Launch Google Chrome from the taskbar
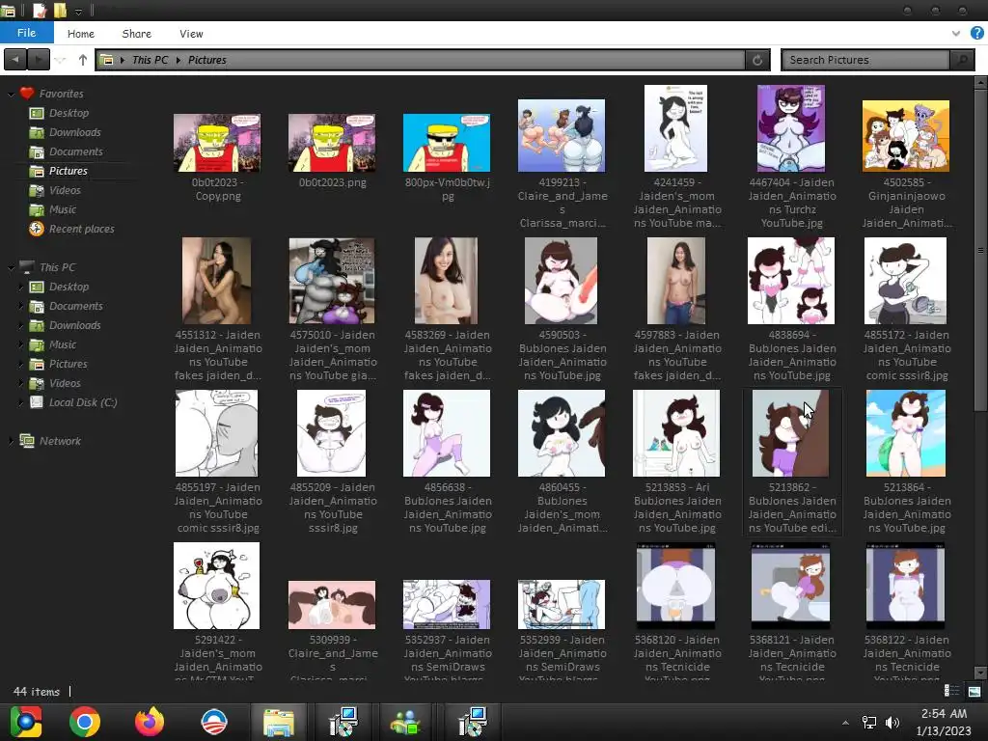988x741 pixels. pos(85,722)
